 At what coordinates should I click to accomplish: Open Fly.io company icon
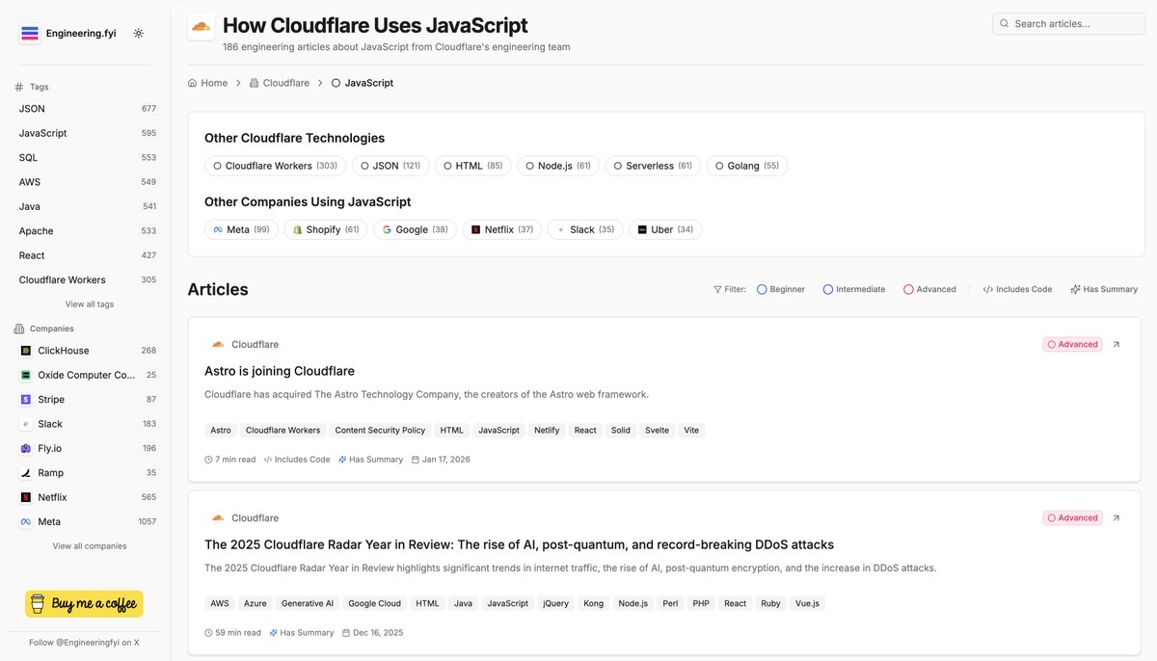pos(26,448)
